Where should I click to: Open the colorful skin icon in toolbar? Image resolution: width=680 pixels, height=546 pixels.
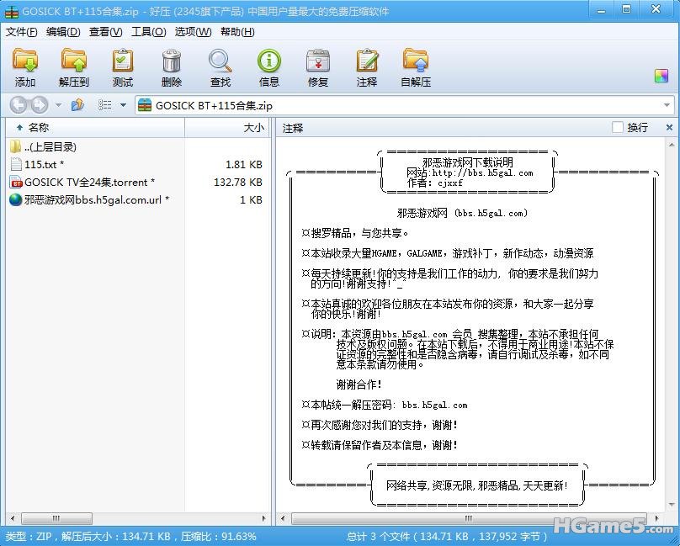click(661, 76)
